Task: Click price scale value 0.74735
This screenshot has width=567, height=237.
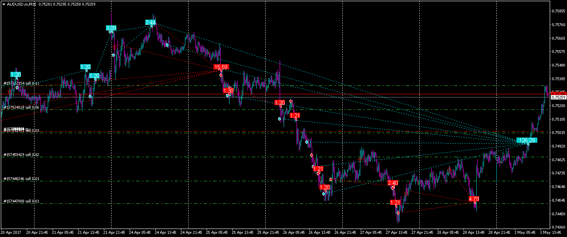Action: 558,173
